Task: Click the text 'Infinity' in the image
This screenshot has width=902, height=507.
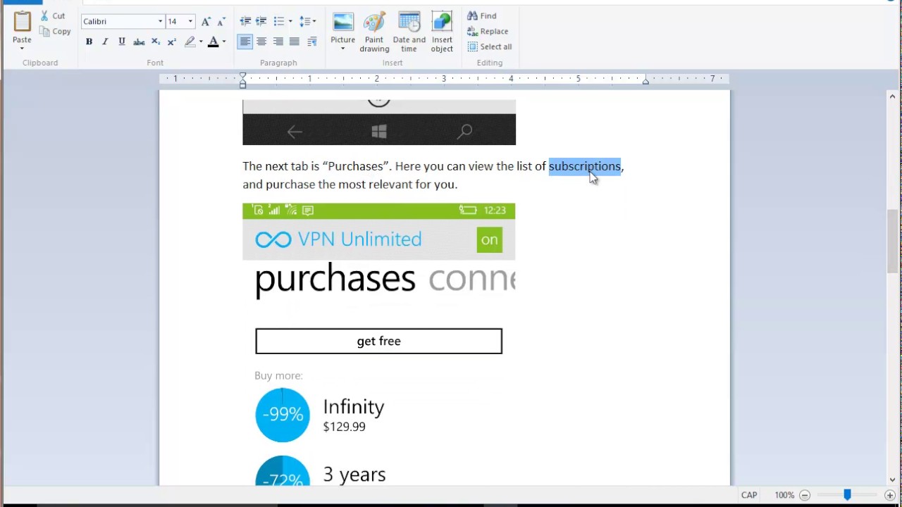Action: point(353,406)
